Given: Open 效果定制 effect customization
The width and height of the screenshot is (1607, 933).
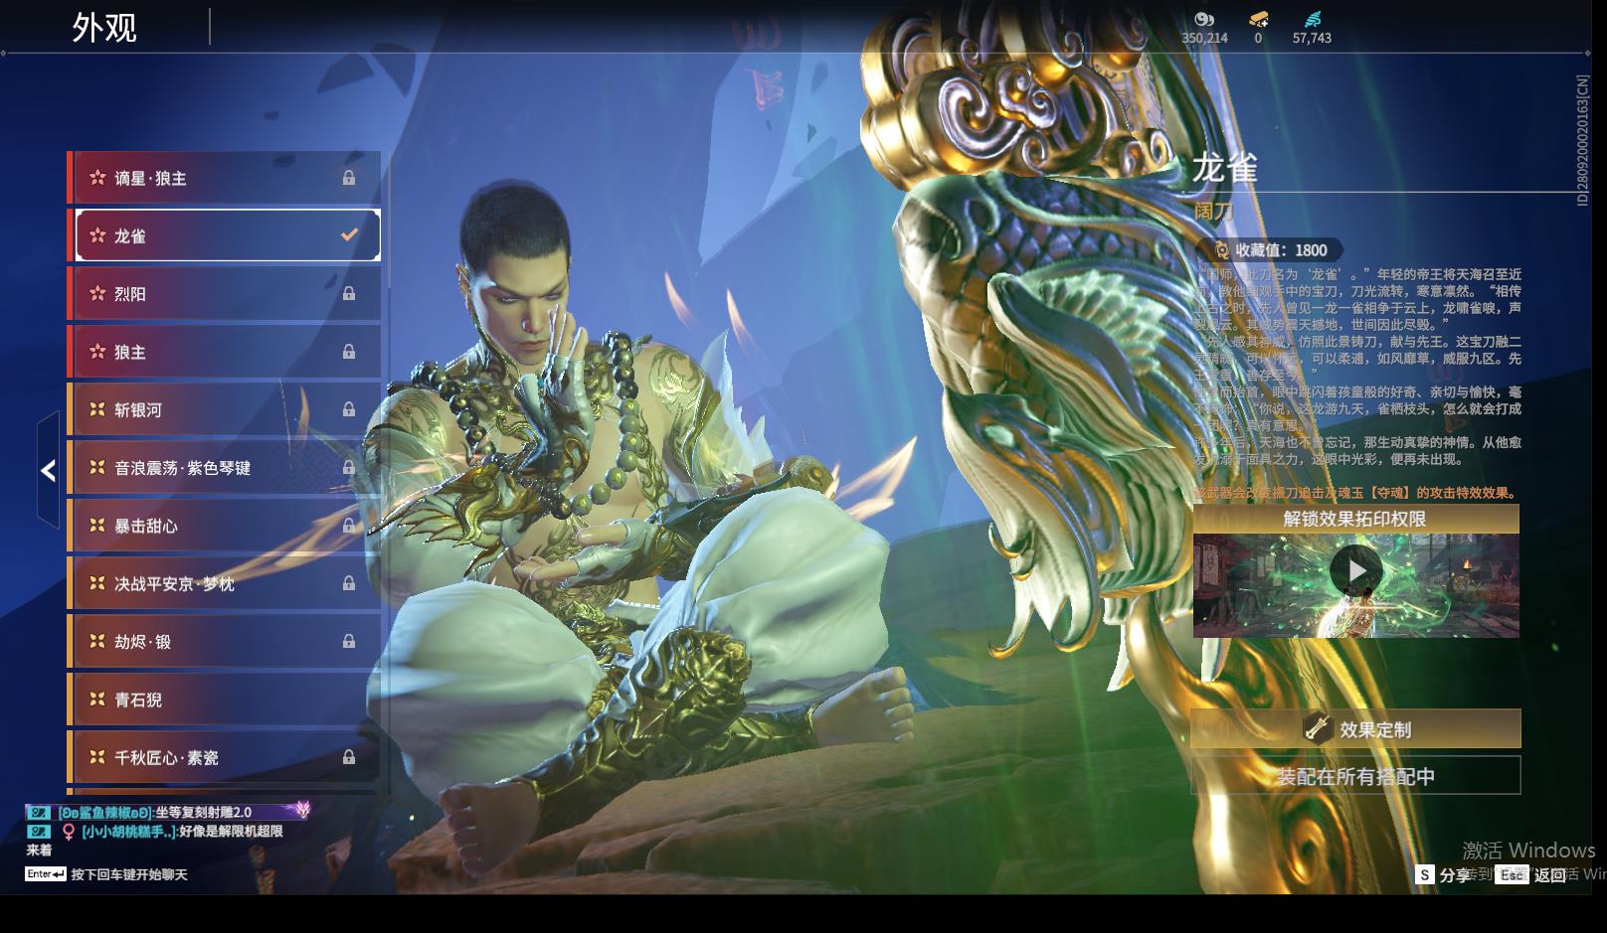Looking at the screenshot, I should click(x=1355, y=728).
